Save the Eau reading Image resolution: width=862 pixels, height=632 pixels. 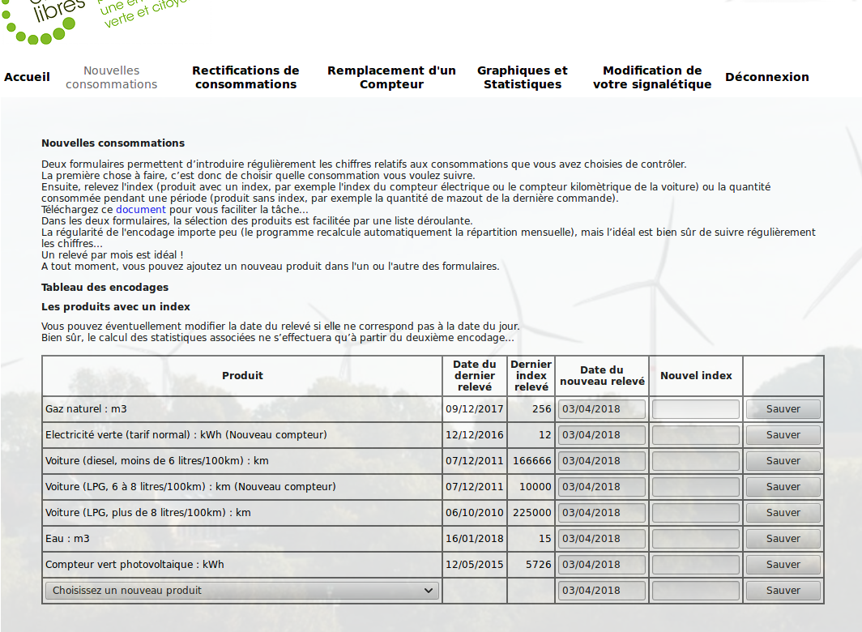(x=783, y=539)
